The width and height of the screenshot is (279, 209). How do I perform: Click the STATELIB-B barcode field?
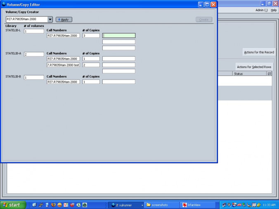[119, 82]
